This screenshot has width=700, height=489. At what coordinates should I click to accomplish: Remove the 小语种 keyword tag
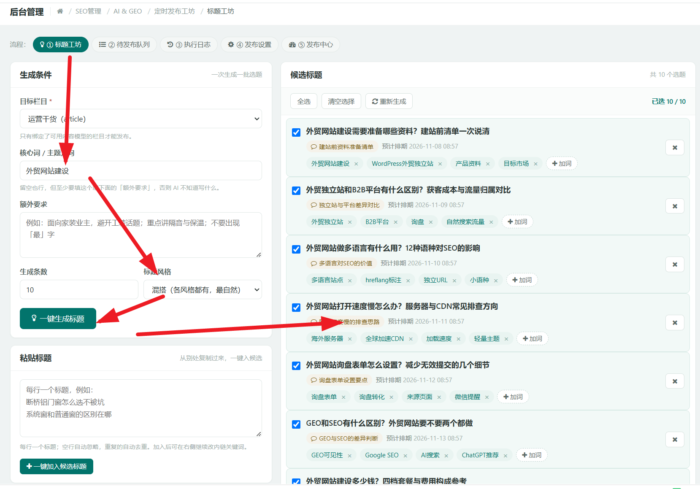point(496,281)
